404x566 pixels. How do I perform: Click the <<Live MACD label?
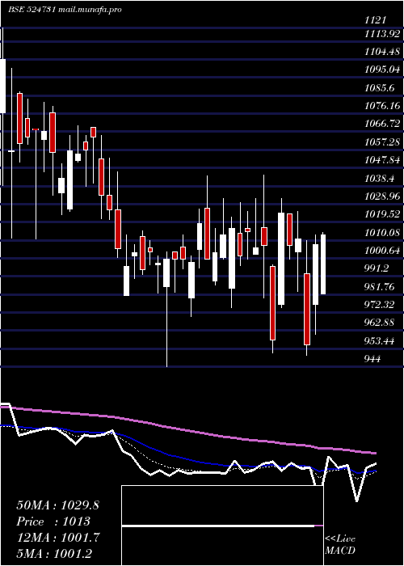point(340,545)
